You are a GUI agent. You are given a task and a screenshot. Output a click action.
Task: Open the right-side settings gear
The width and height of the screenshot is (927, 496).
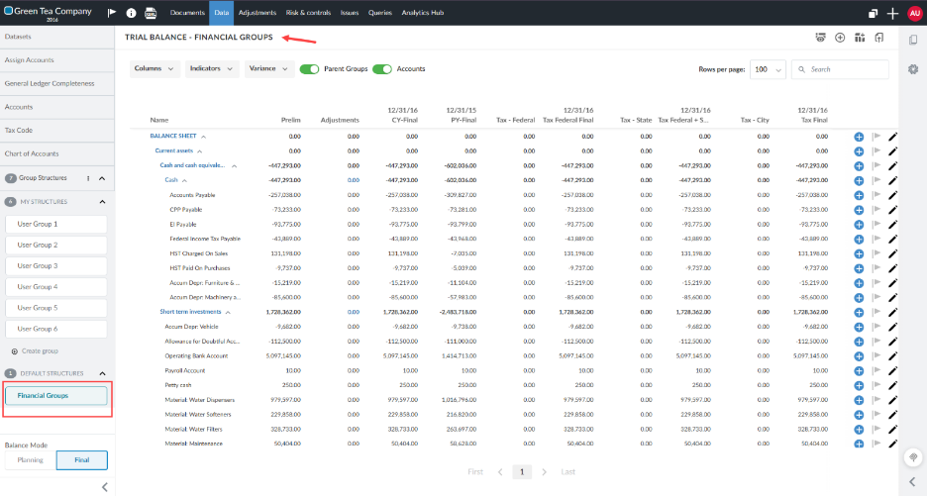tap(913, 69)
